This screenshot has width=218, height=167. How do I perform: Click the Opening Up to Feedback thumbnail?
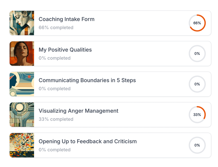pyautogui.click(x=22, y=145)
